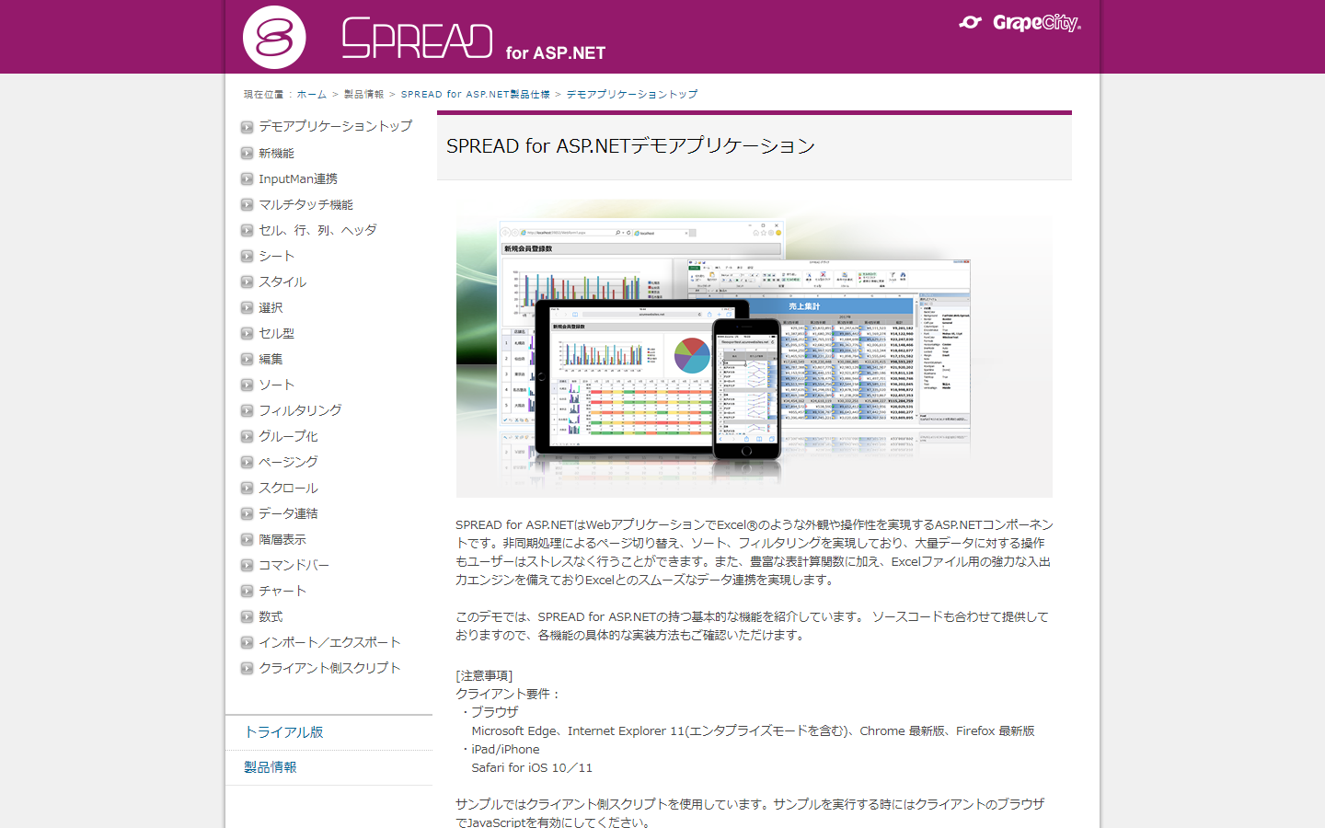
Task: Open 製品情報 link below トライアル版
Action: 271,767
